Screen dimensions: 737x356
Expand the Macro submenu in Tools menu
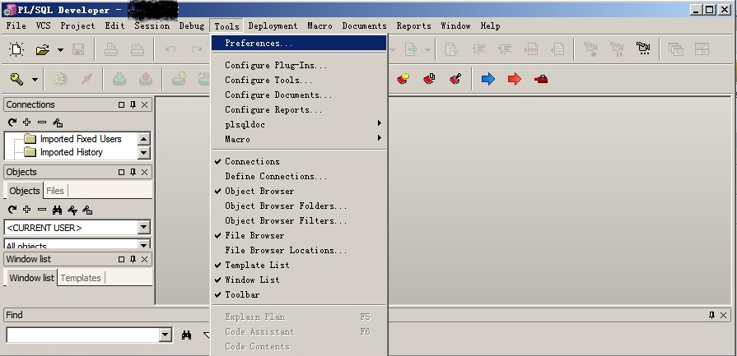point(298,139)
